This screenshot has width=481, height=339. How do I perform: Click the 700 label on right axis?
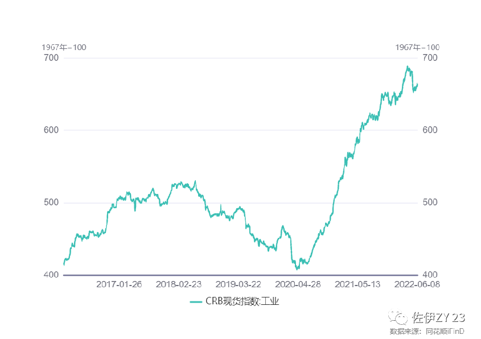coord(430,58)
